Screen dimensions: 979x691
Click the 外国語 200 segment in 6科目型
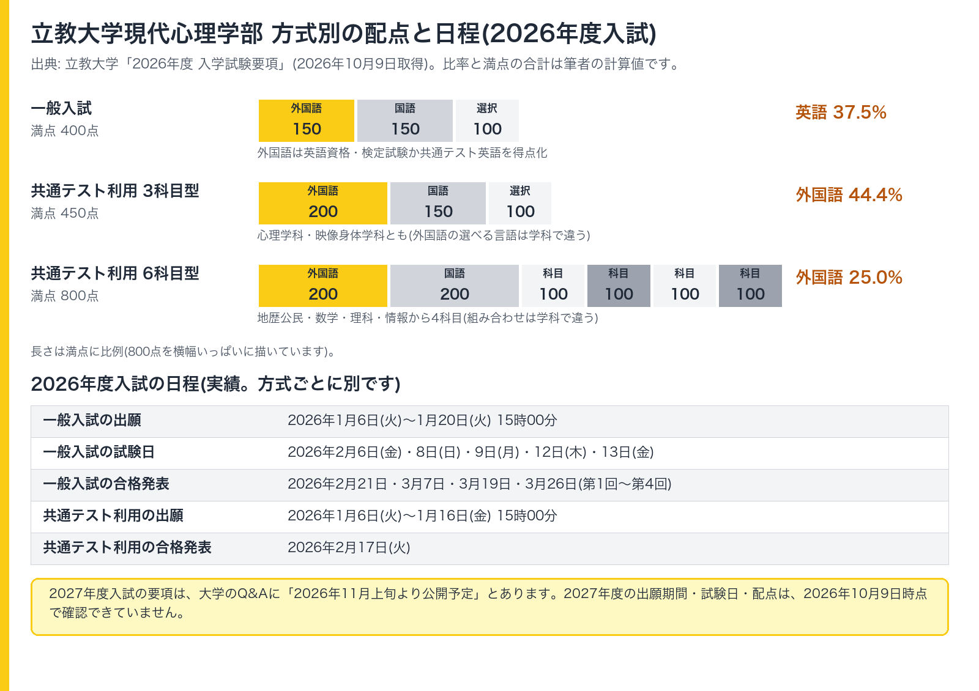tap(323, 286)
